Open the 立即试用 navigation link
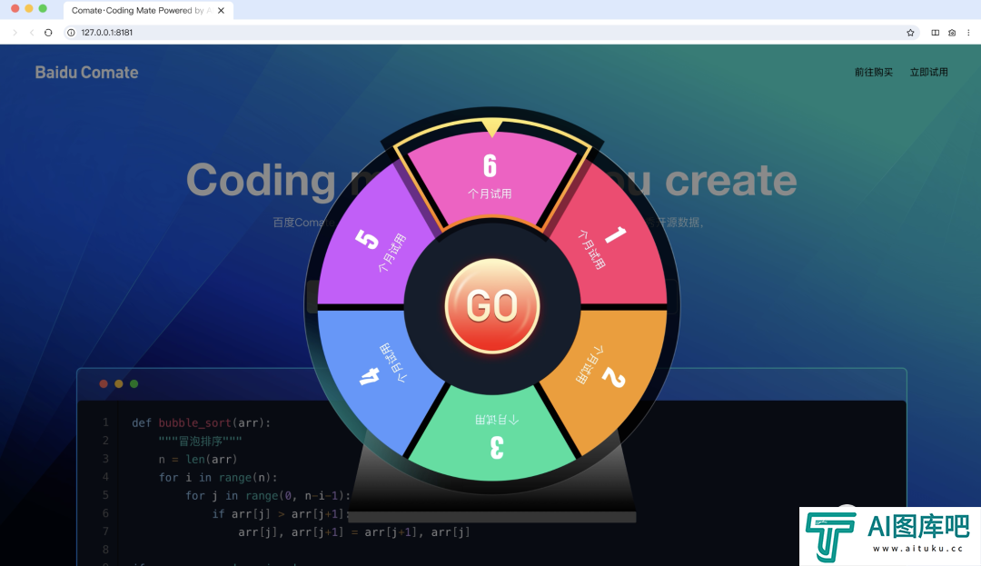This screenshot has height=566, width=981. (928, 73)
